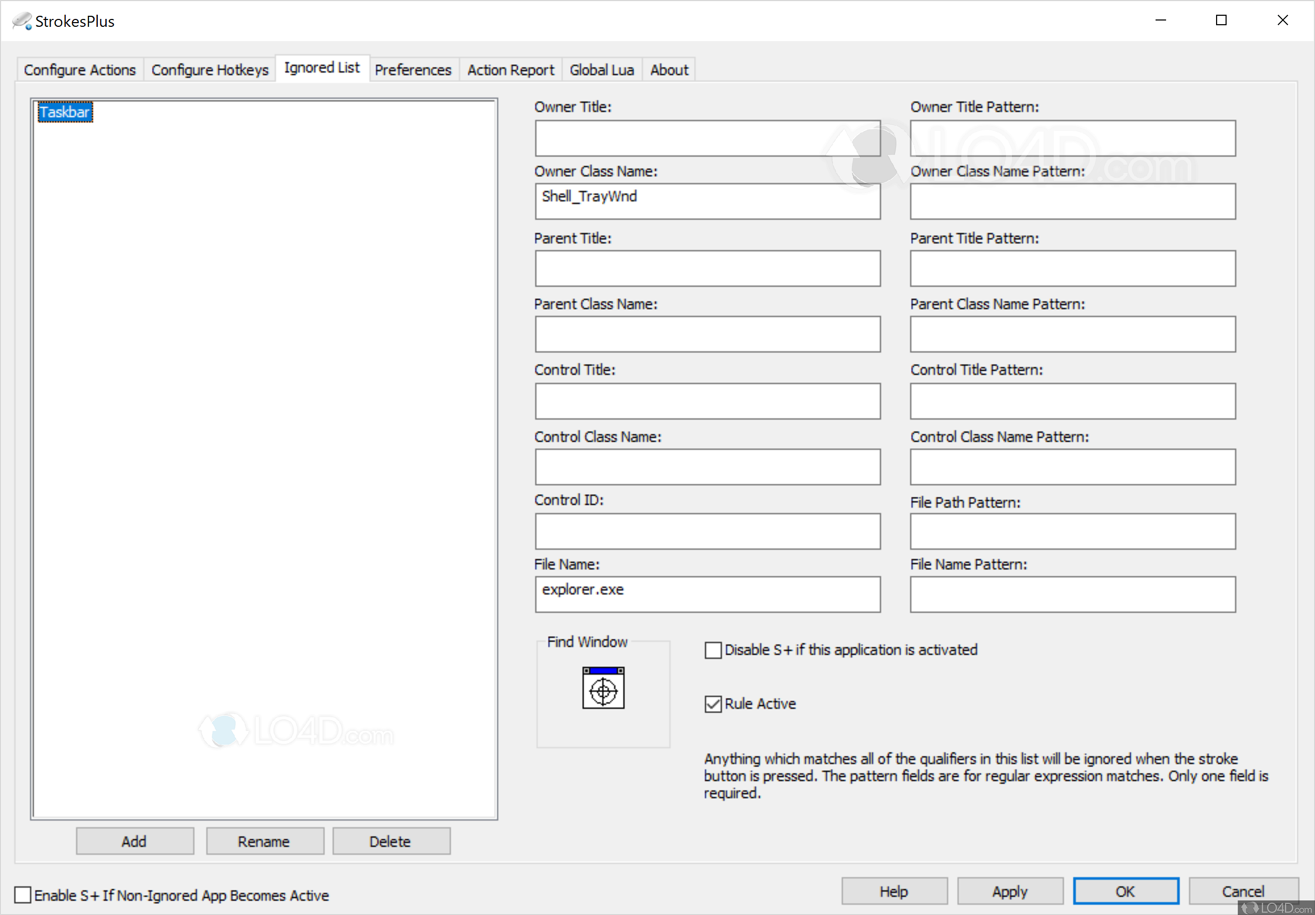The height and width of the screenshot is (915, 1315).
Task: Click the File Name field containing explorer.exe
Action: coord(707,594)
